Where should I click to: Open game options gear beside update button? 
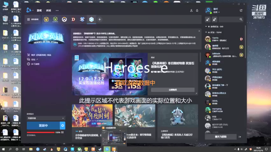[63, 126]
